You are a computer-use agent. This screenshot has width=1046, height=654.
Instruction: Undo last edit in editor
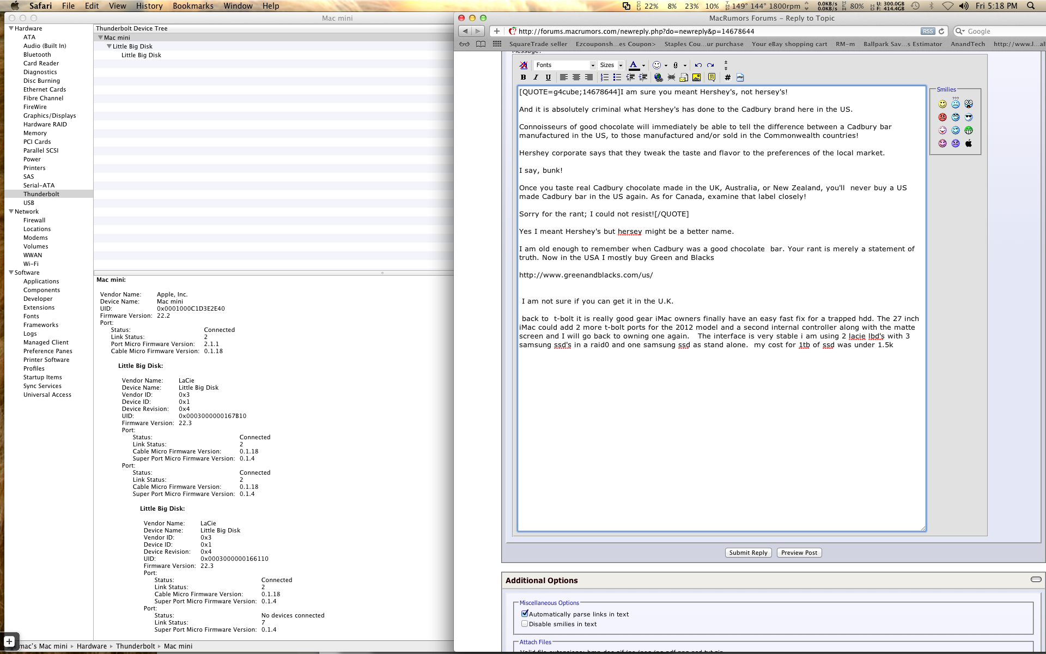coord(698,65)
